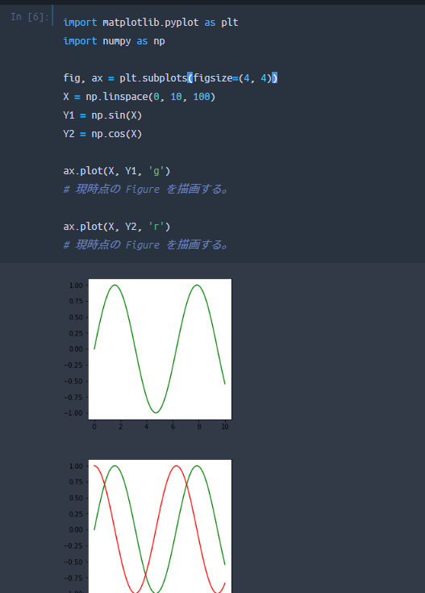Click the first Japanese Figure comment

pyautogui.click(x=146, y=189)
